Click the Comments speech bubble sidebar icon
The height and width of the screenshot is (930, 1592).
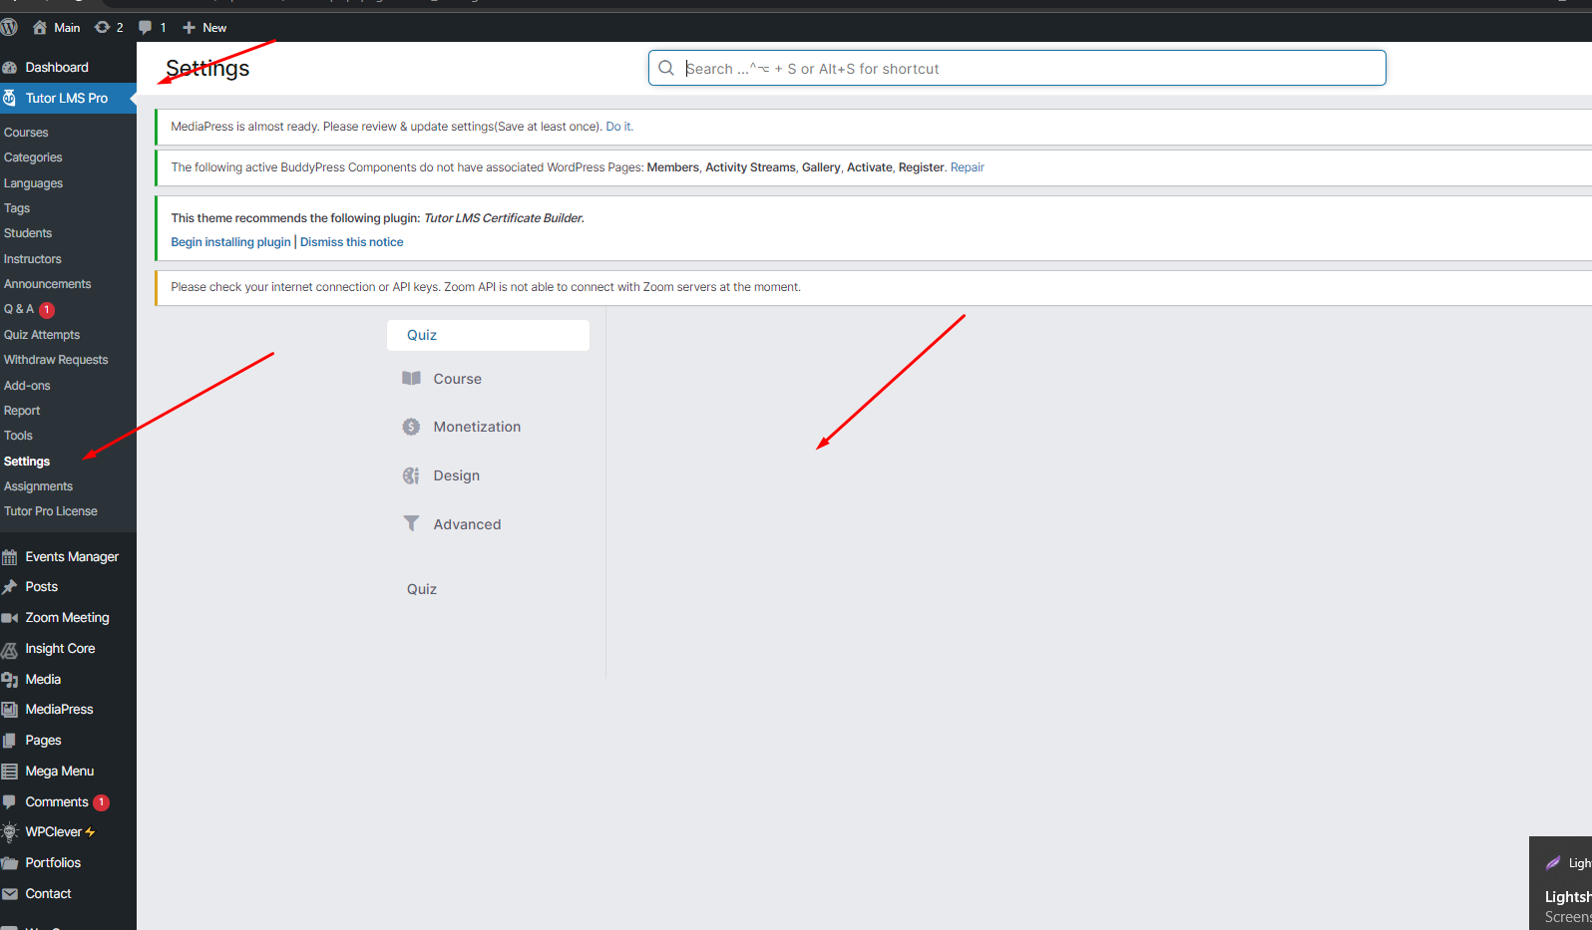point(10,802)
